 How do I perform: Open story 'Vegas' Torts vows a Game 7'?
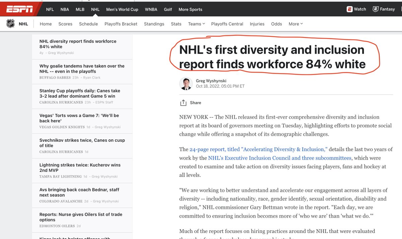click(x=79, y=118)
